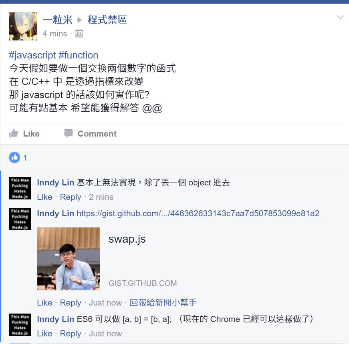The height and width of the screenshot is (344, 349).
Task: Click 回報給新聞小幫手 link
Action: tap(163, 303)
